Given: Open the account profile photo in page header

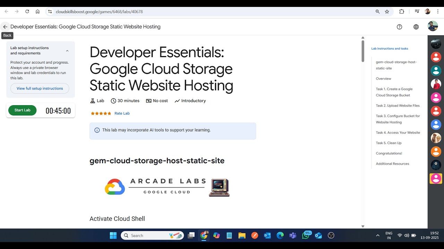Looking at the screenshot, I should click(x=433, y=26).
